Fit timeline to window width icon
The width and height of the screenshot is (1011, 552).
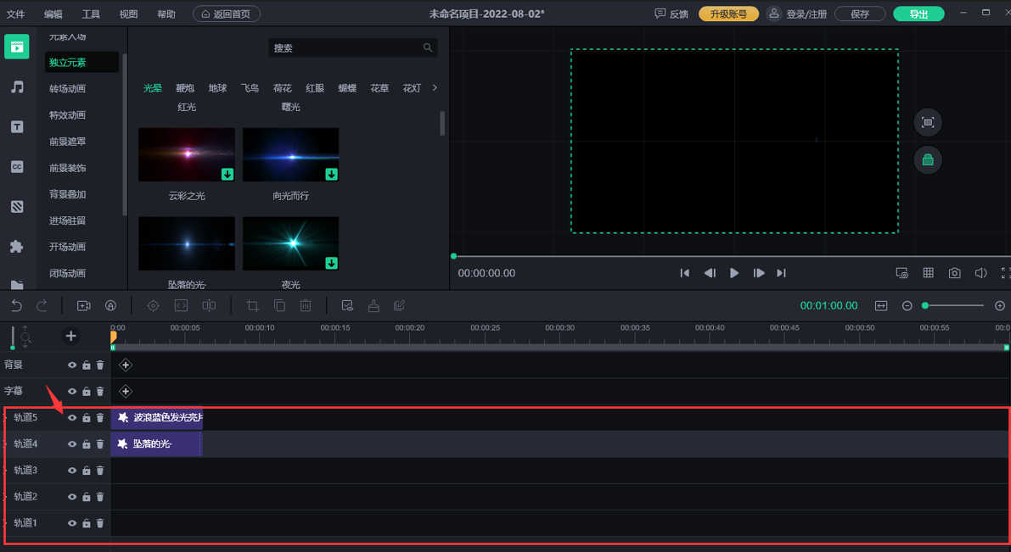(x=881, y=305)
